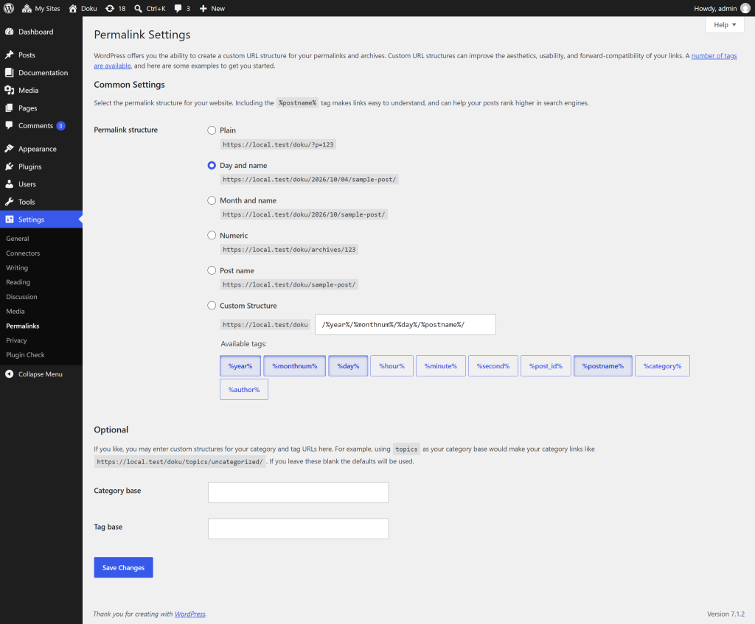This screenshot has height=624, width=755.
Task: Add the %second% tag
Action: (x=493, y=365)
